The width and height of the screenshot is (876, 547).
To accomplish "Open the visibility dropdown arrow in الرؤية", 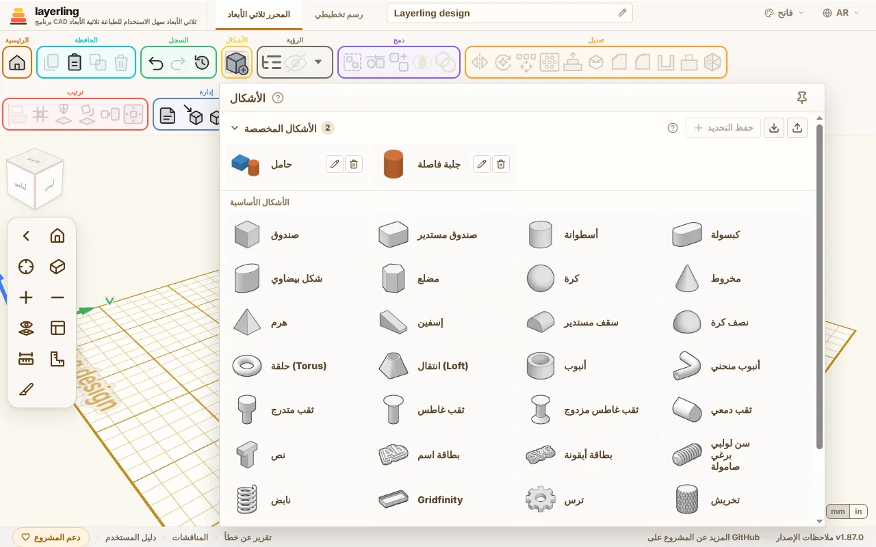I will pyautogui.click(x=318, y=62).
